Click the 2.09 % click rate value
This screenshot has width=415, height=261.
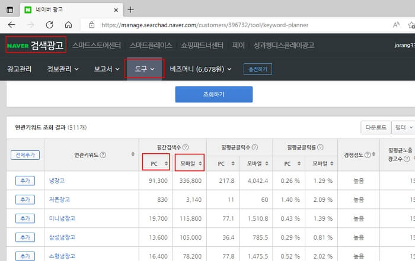[323, 199]
